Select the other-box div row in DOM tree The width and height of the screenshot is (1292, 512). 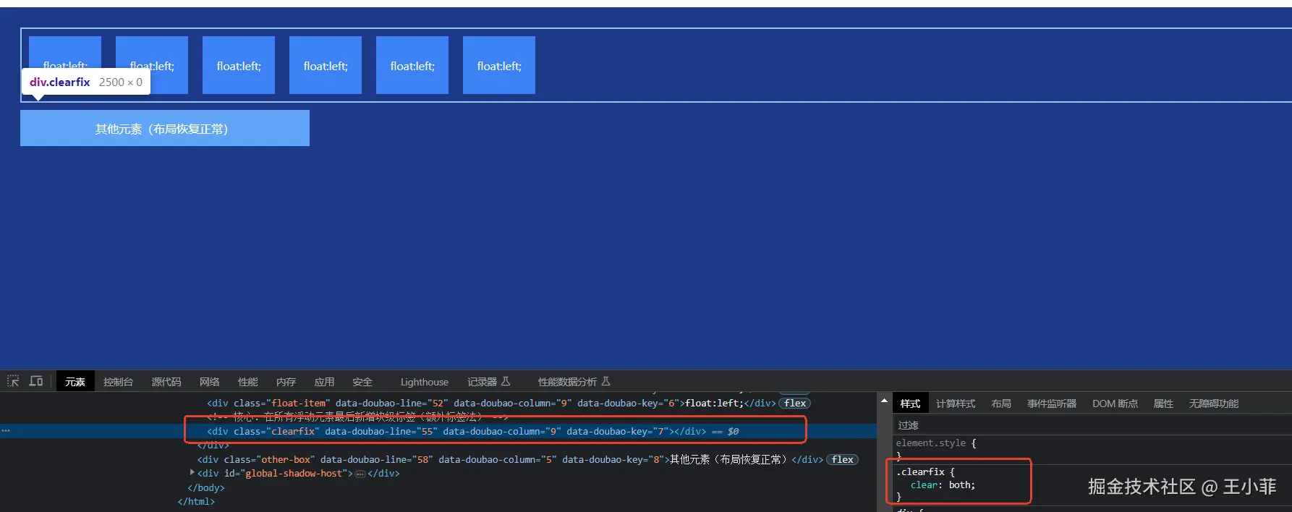click(x=438, y=460)
